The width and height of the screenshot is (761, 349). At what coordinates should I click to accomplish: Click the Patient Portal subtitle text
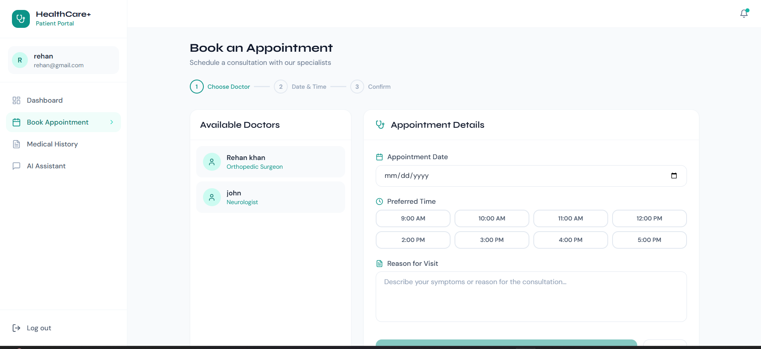pos(55,23)
